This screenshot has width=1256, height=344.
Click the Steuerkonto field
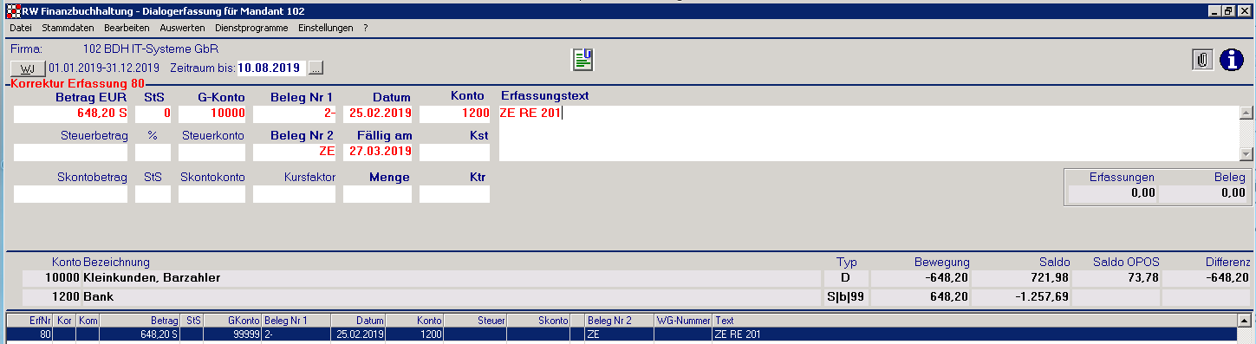coord(212,153)
